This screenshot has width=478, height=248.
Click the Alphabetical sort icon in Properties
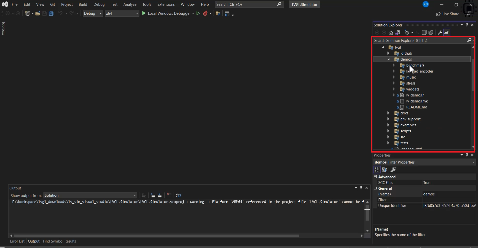coord(384,169)
